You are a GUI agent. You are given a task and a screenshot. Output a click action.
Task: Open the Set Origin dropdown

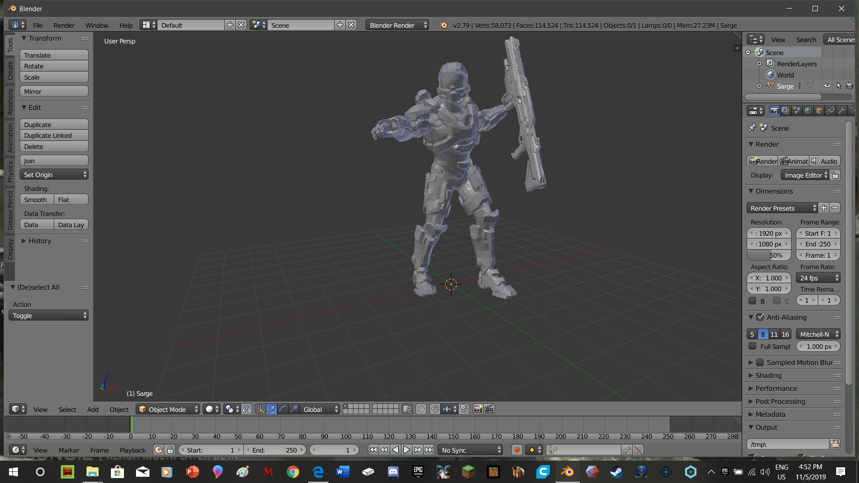[x=54, y=174]
